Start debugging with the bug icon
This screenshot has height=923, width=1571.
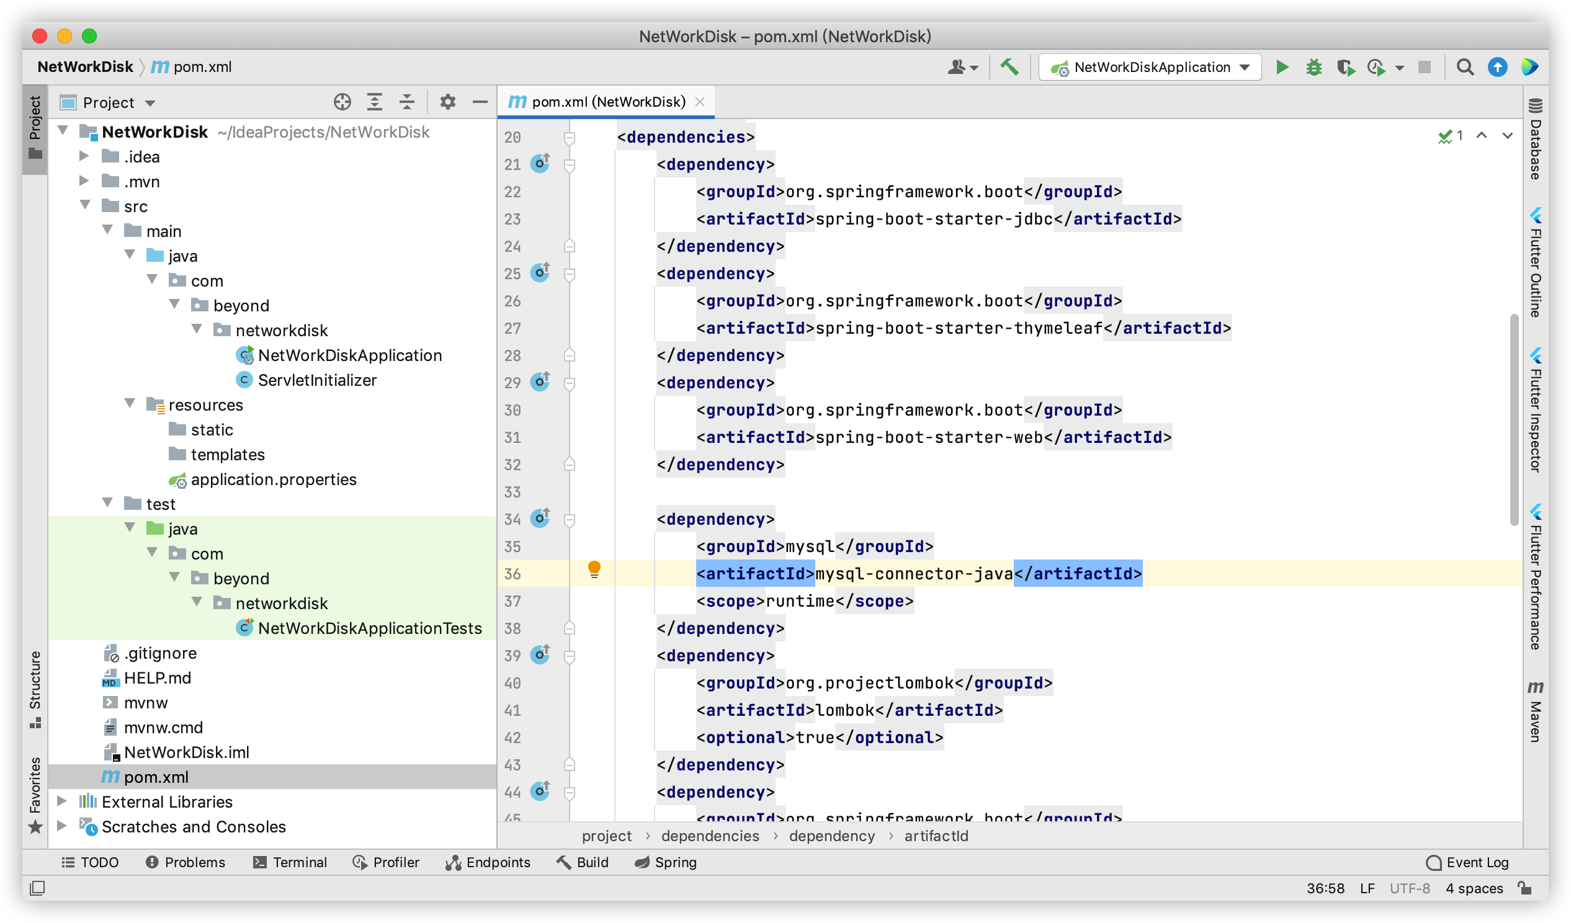coord(1314,68)
